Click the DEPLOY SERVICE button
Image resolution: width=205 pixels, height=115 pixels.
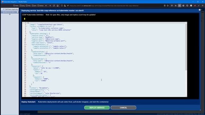[97, 108]
